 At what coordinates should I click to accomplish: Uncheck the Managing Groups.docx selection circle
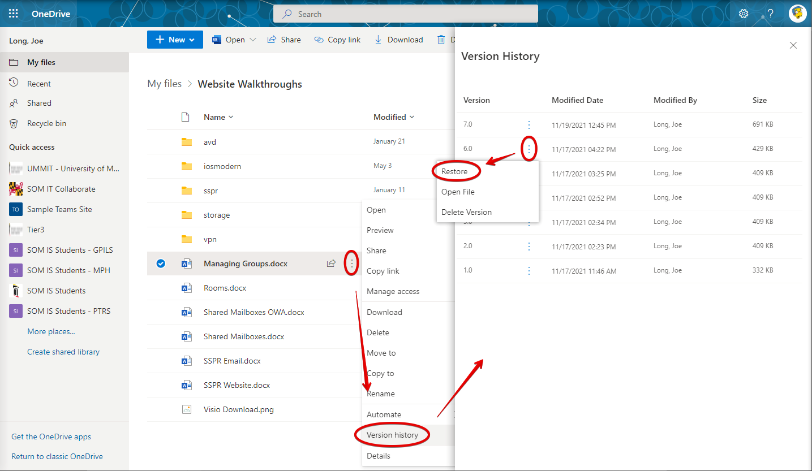(161, 263)
